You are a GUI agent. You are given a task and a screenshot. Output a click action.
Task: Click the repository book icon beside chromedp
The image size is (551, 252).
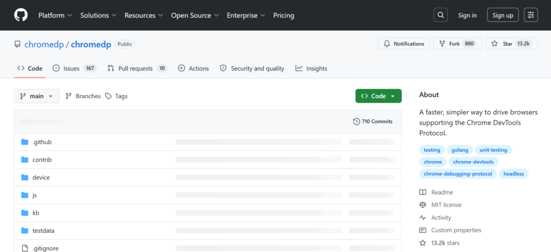(x=17, y=44)
